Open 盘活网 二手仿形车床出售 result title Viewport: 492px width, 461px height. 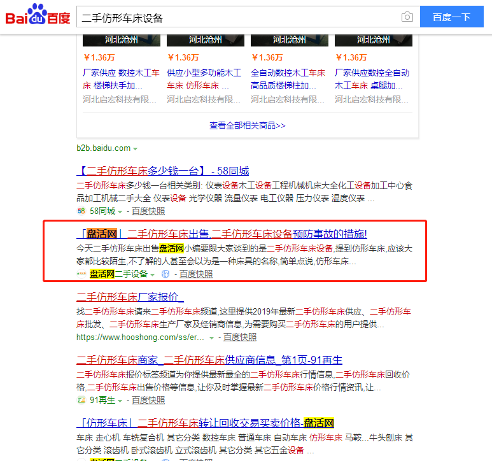point(221,234)
